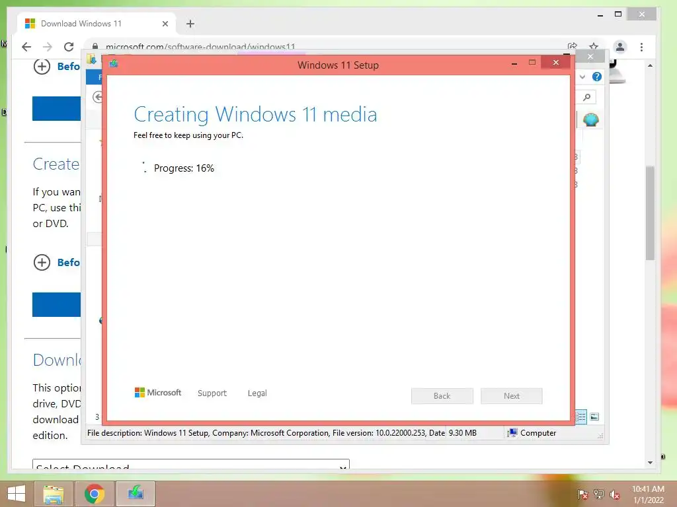Click the Explorer search magnifier icon
Image resolution: width=677 pixels, height=507 pixels.
587,97
